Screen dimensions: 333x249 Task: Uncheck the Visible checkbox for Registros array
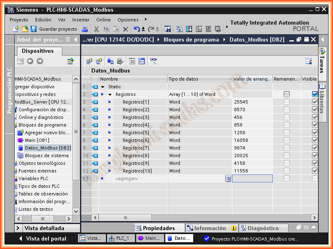tap(315, 94)
